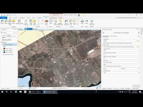Open File Explorer from the taskbar

[21, 92]
